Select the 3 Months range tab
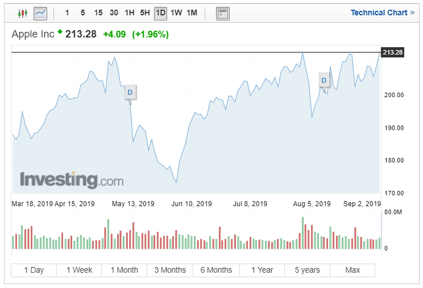Image resolution: width=423 pixels, height=288 pixels. click(170, 270)
